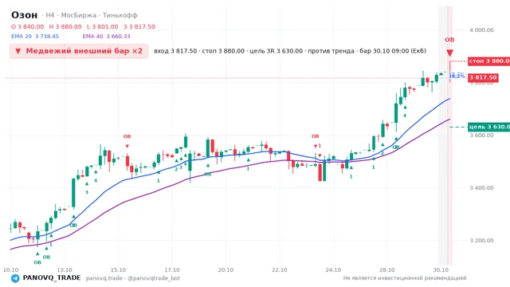This screenshot has width=510, height=287.
Task: Click 'бар 30.10 09:00 (Екб)' text
Action: point(393,51)
